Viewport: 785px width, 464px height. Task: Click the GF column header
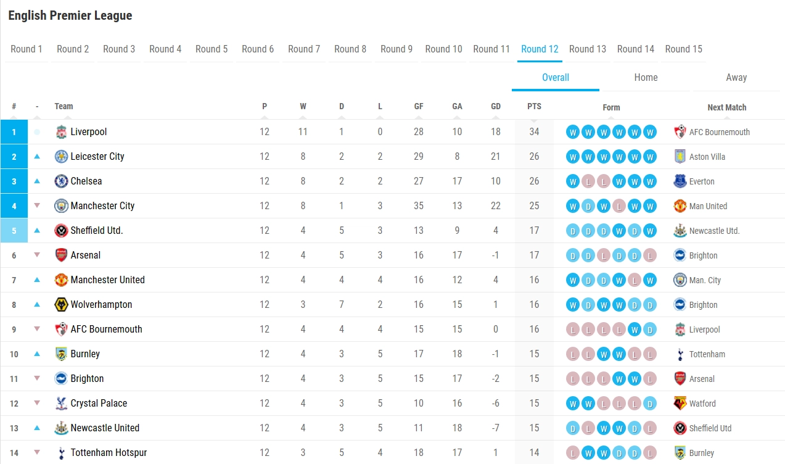click(x=419, y=106)
